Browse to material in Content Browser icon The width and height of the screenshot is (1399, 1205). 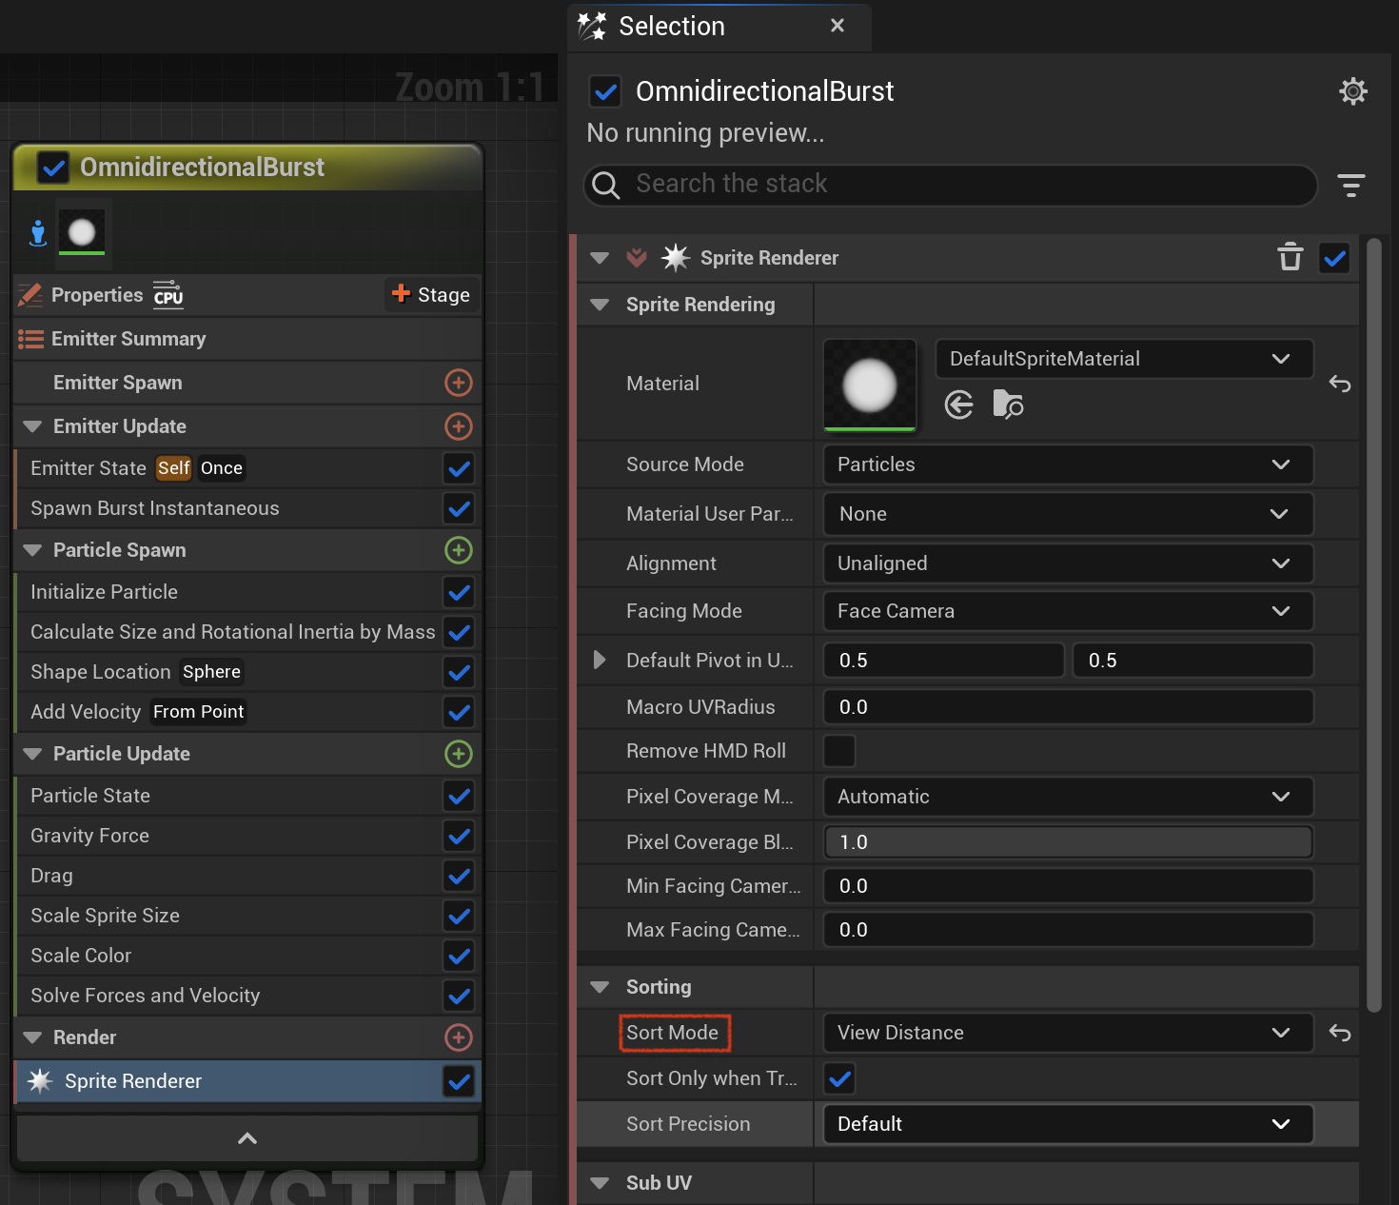[1007, 404]
